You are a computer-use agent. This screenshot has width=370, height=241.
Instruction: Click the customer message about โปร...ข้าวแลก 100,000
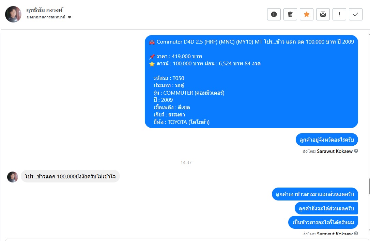click(x=70, y=176)
